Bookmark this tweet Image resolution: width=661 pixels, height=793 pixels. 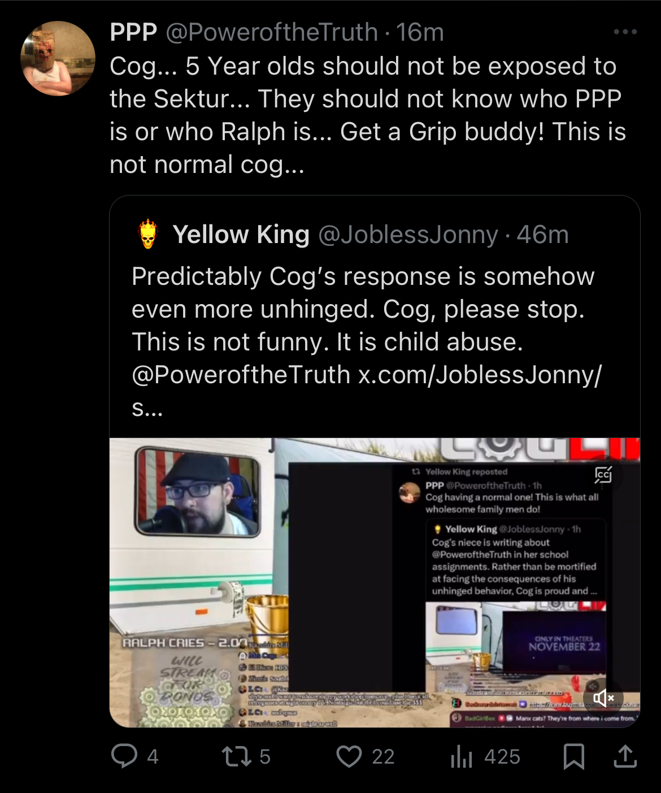pos(574,756)
